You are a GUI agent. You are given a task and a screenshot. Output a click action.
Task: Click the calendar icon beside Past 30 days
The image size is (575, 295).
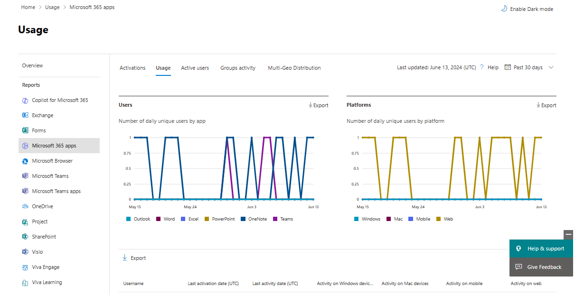pos(507,67)
